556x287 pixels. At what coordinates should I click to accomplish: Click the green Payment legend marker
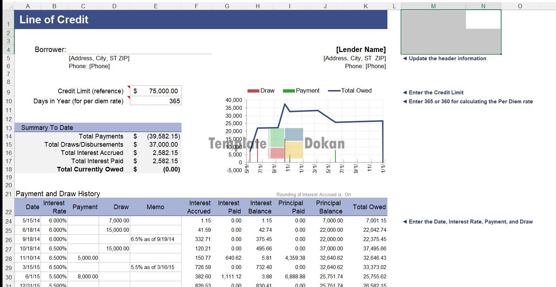[288, 91]
